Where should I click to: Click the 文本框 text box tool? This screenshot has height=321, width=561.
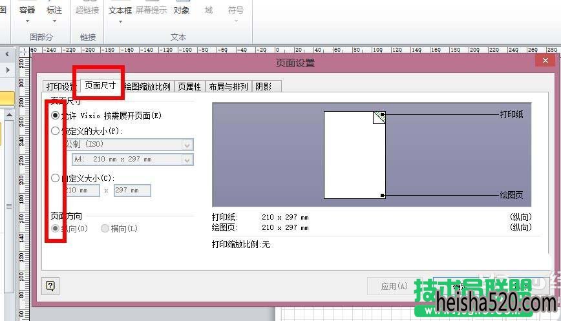tap(120, 10)
